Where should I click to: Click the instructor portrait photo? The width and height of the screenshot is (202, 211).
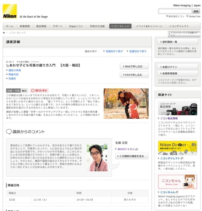coord(97,158)
